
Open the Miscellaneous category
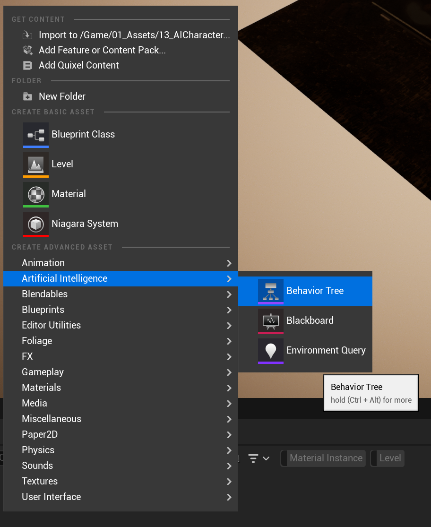[121, 419]
